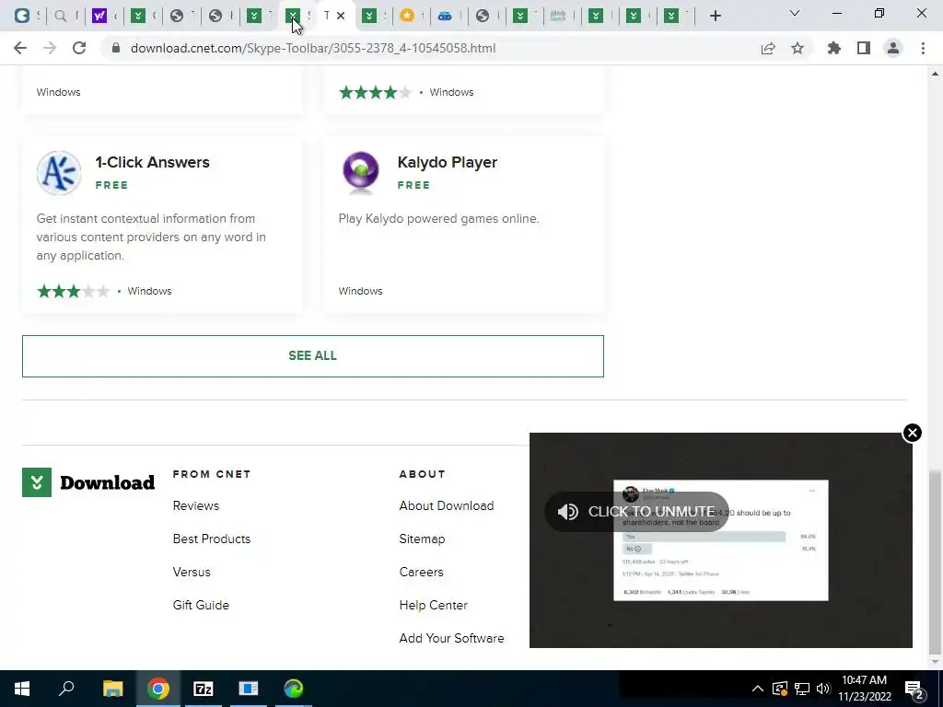Show hidden system tray icons
This screenshot has width=943, height=707.
click(x=758, y=689)
